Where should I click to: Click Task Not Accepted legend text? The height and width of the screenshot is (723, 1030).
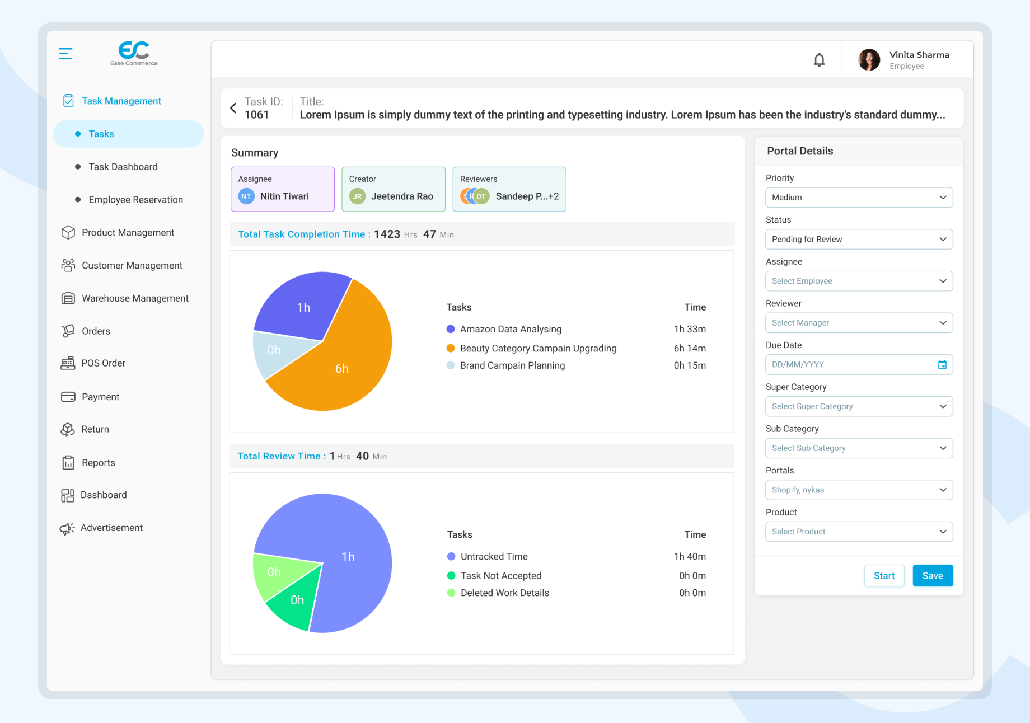point(501,576)
